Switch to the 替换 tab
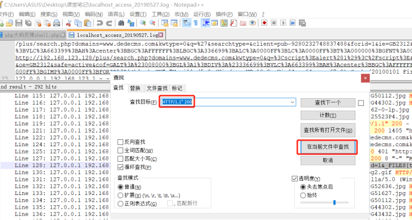Viewport: 412px width, 220px height. point(135,88)
